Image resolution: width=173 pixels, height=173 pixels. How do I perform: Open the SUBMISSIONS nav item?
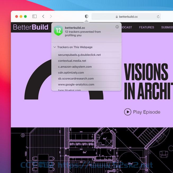[x=167, y=27]
